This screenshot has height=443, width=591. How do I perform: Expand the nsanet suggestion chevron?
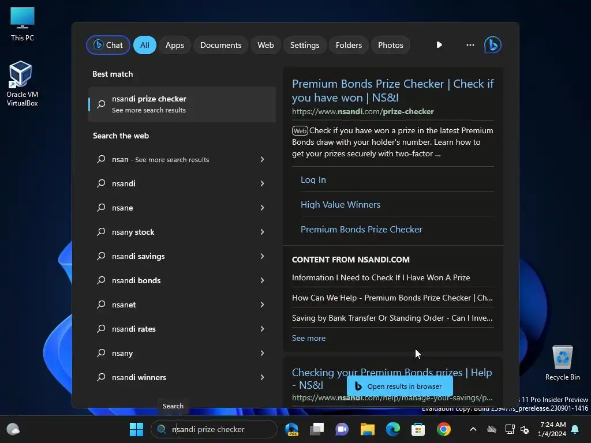click(x=263, y=305)
